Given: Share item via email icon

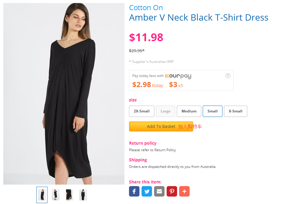Looking at the screenshot, I should tap(159, 191).
